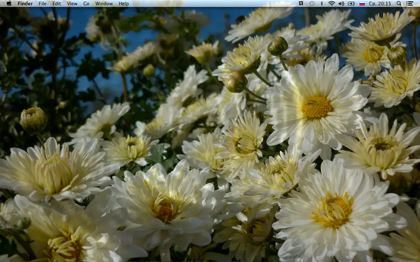
Task: Click the Bluetooth status icon
Action: (322, 4)
